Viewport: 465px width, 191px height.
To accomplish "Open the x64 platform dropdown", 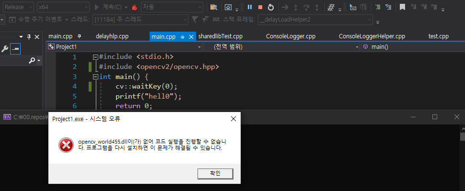I will point(63,7).
